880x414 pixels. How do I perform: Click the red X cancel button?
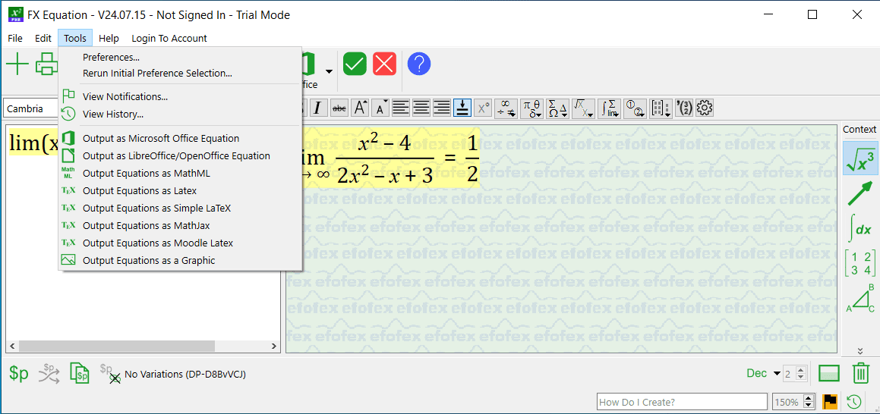(x=384, y=64)
